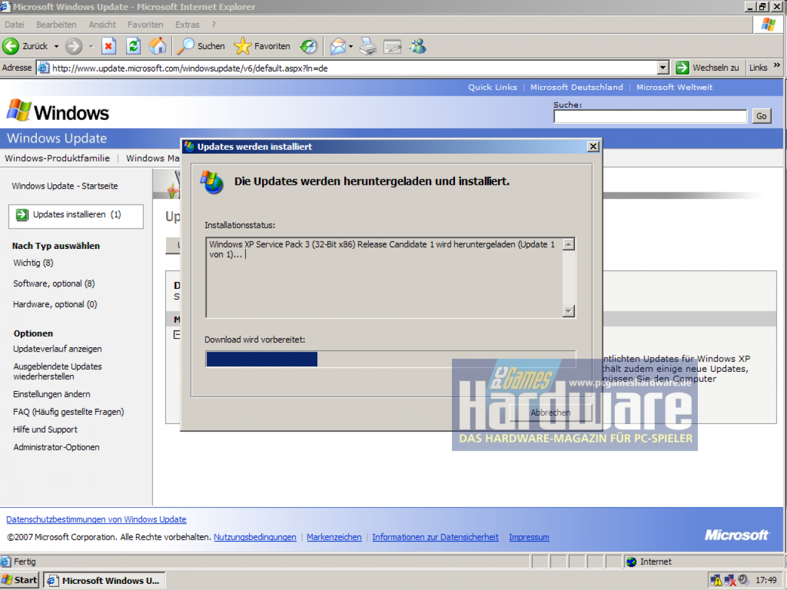The width and height of the screenshot is (787, 590).
Task: Refresh the page using the green arrows icon
Action: point(133,46)
